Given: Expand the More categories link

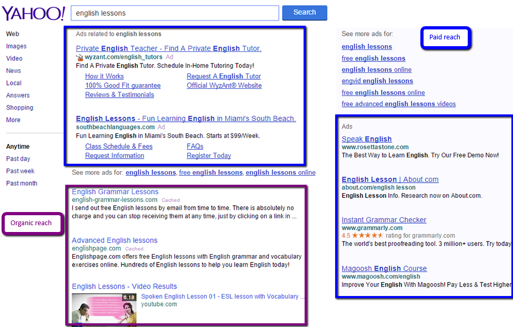Looking at the screenshot, I should tap(13, 120).
